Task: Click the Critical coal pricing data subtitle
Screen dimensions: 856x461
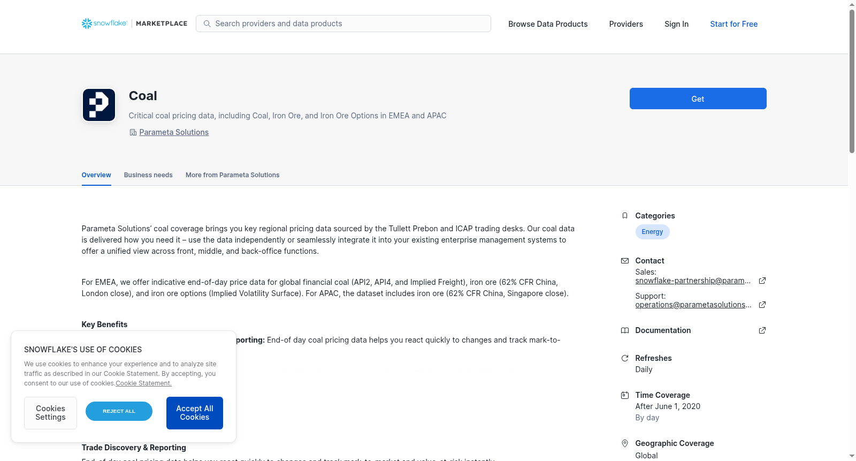Action: point(287,116)
